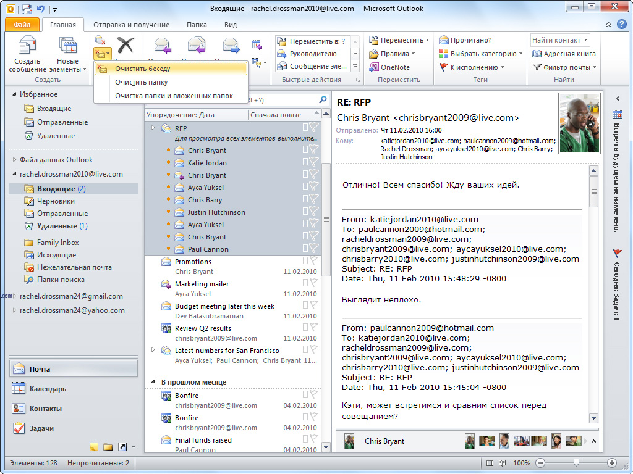Expand rachel.drossman24@gmail.com account

click(x=15, y=296)
